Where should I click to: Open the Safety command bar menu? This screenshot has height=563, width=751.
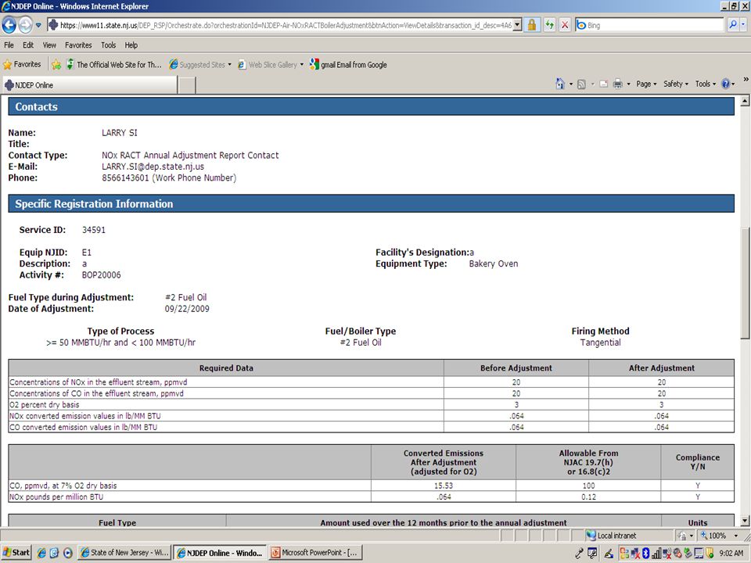coord(676,84)
